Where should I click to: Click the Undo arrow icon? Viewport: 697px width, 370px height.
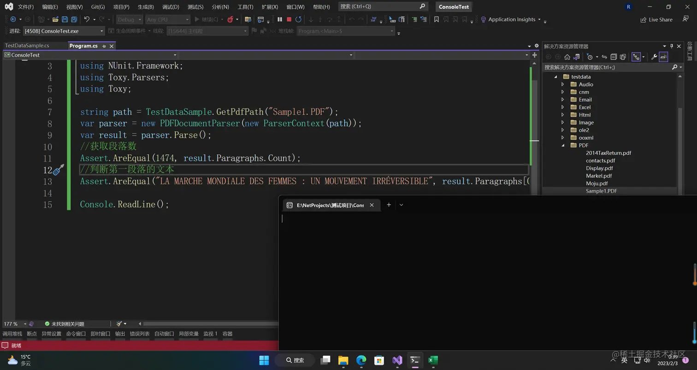[x=86, y=19]
